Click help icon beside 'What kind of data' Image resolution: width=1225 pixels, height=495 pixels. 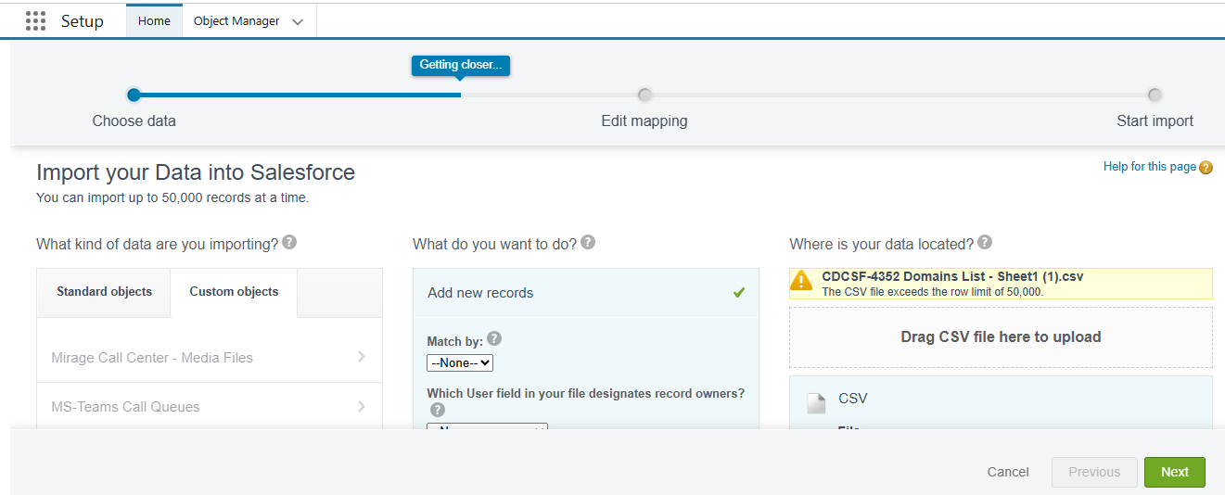click(289, 243)
